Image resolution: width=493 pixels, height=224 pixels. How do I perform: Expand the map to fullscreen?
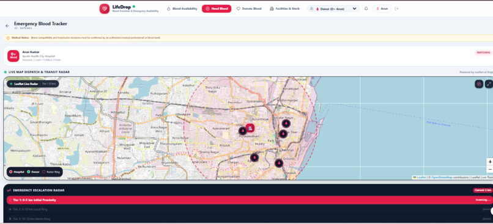[489, 84]
